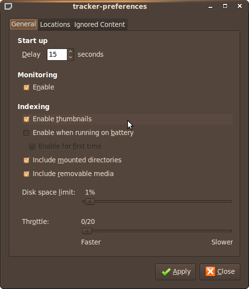Select the General tab
249x289 pixels.
(24, 24)
